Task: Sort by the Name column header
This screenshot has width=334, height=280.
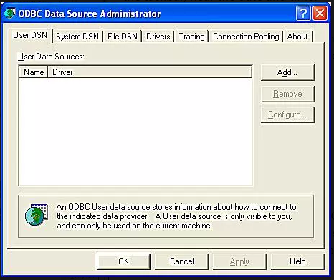Action: [34, 72]
